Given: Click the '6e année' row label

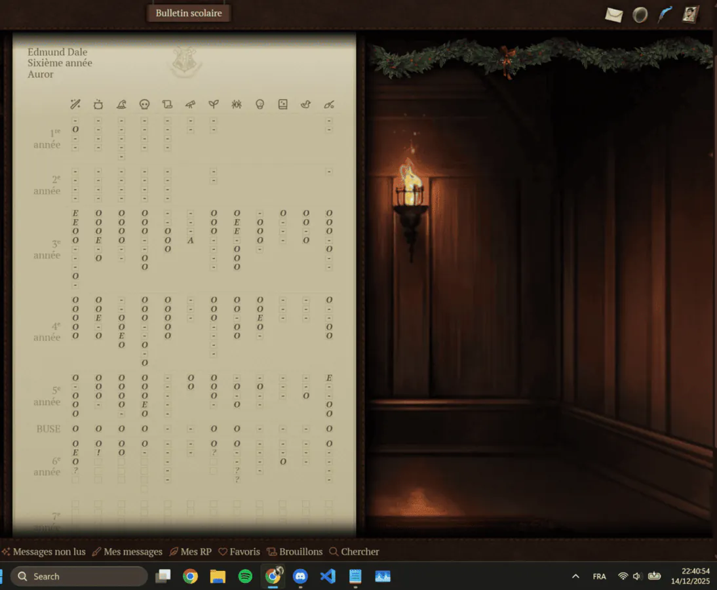Looking at the screenshot, I should point(47,466).
